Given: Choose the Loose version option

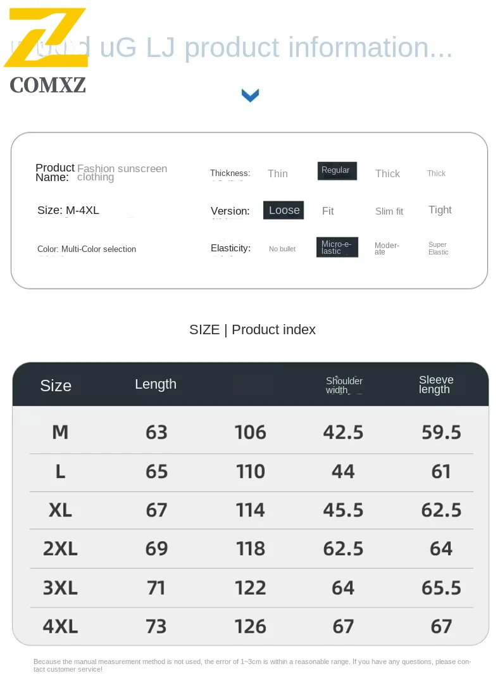Looking at the screenshot, I should pyautogui.click(x=284, y=211).
